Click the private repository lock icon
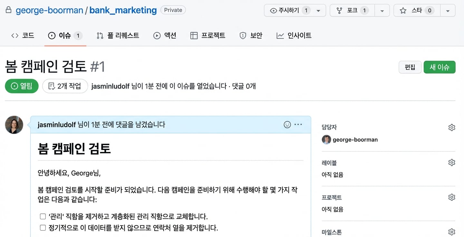The height and width of the screenshot is (237, 464). pyautogui.click(x=9, y=10)
